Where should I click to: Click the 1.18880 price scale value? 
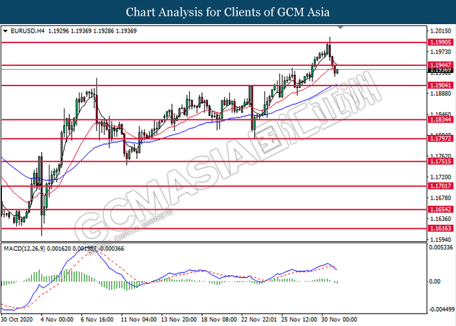click(x=441, y=93)
